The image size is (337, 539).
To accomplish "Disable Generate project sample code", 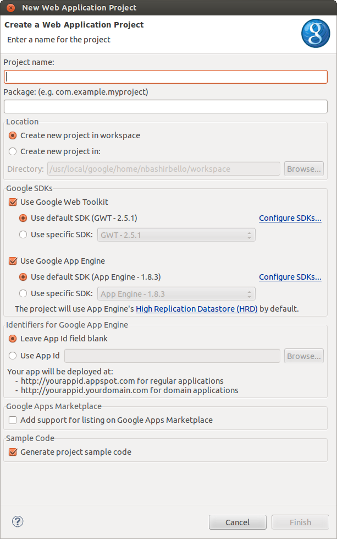I will click(13, 452).
